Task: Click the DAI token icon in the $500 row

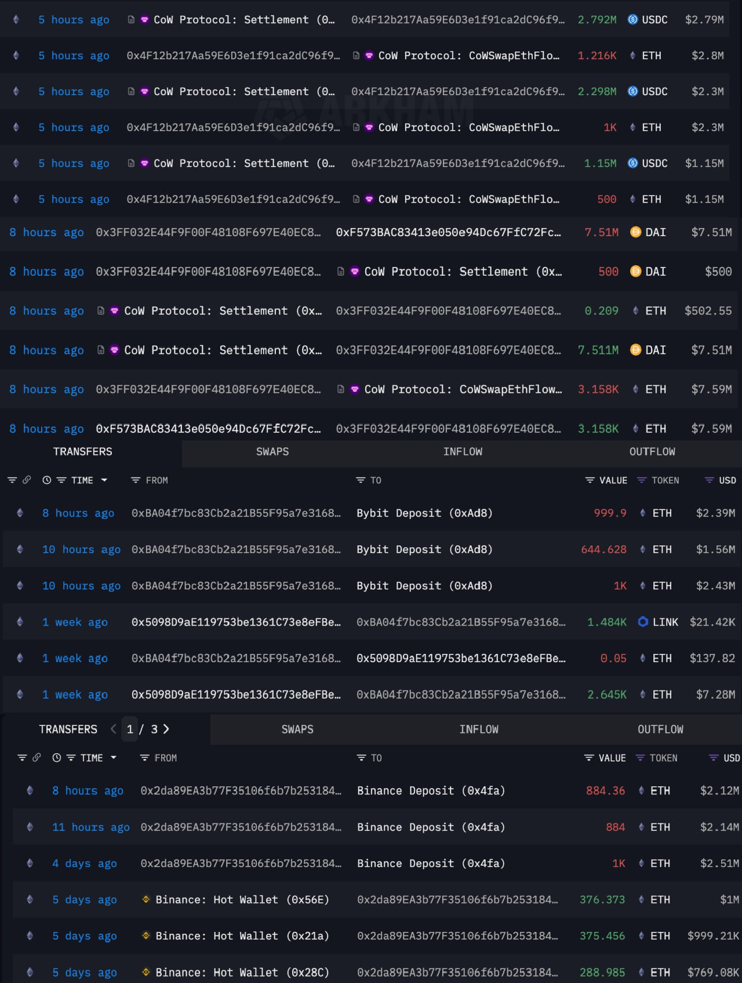Action: click(635, 272)
